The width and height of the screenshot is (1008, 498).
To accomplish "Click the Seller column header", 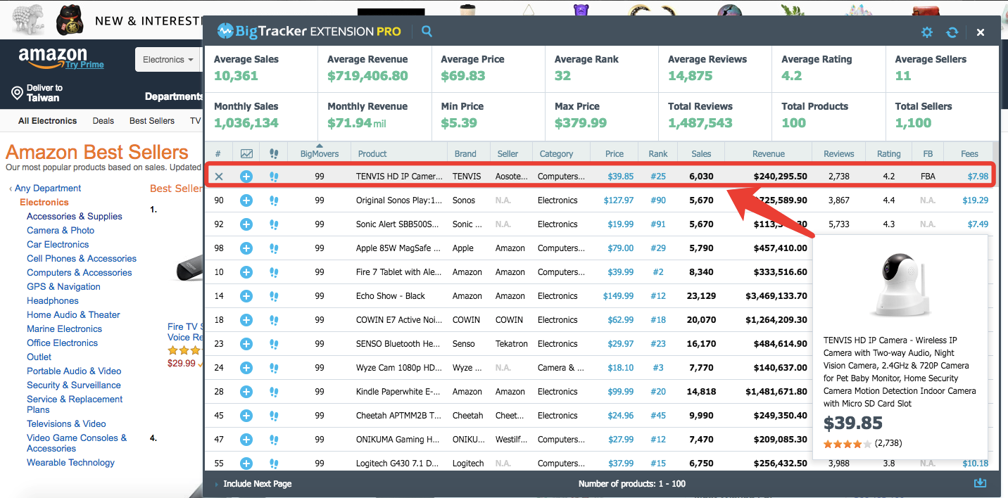I will click(x=508, y=153).
